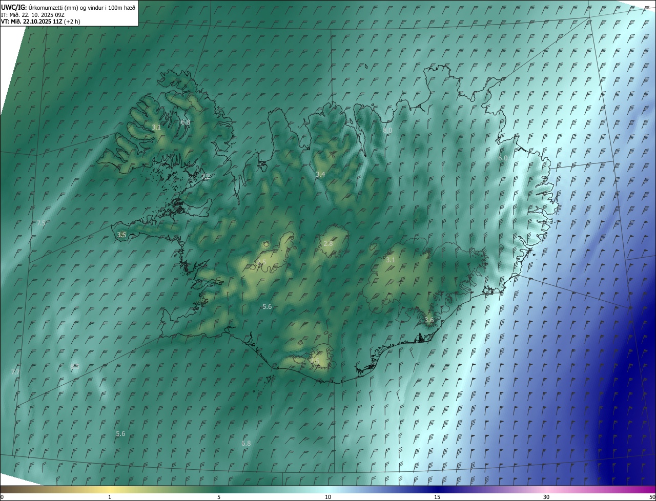
Task: Click the 7.5 value label over the sea
Action: [x=42, y=223]
